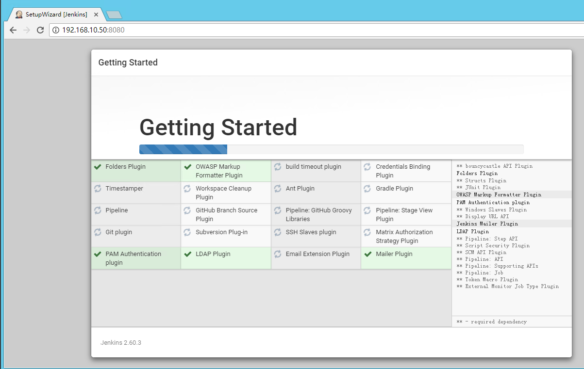Click the checkmark beside OWASP Markup Formatter Plugin
This screenshot has width=584, height=369.
188,167
